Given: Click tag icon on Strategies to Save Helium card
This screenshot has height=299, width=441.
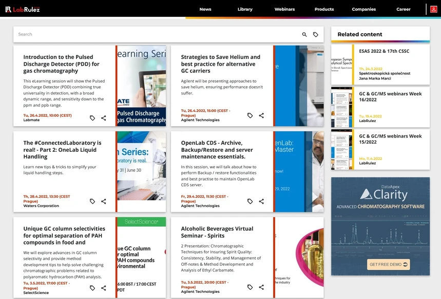Looking at the screenshot, I should click(x=250, y=115).
